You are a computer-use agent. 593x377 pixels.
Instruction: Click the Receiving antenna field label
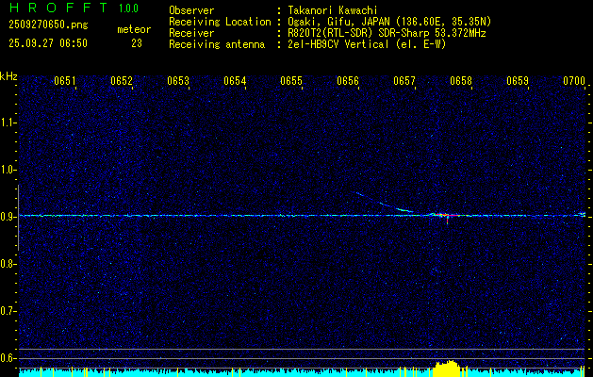pos(217,44)
